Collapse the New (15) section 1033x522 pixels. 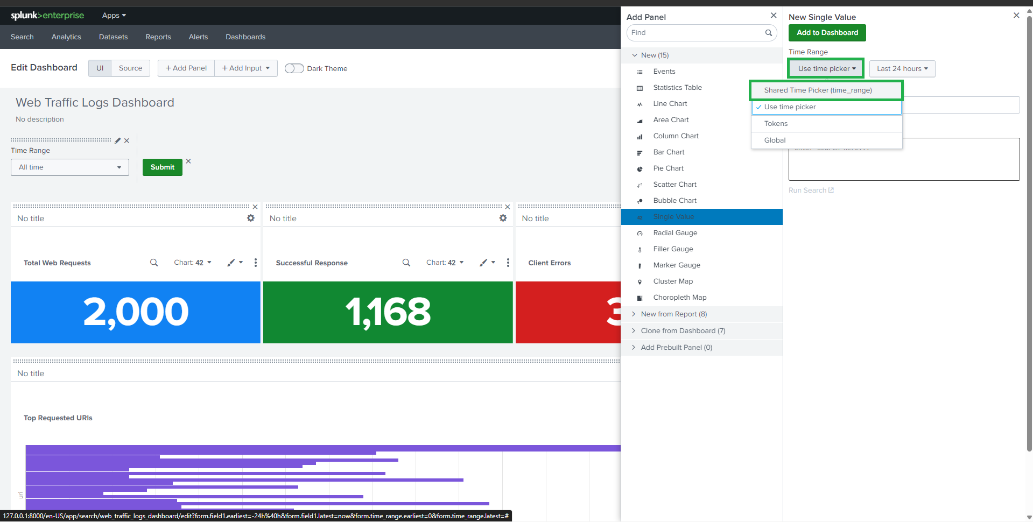click(x=702, y=55)
